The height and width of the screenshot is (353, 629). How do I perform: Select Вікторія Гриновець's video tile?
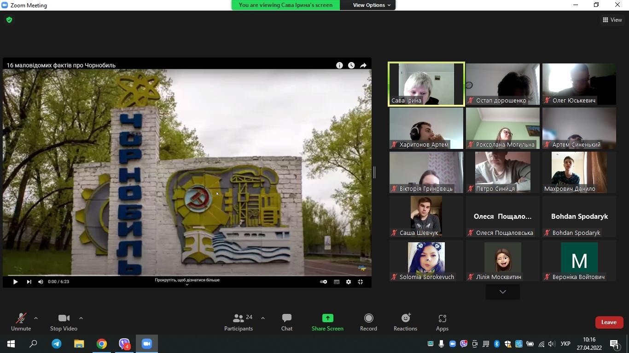point(426,172)
